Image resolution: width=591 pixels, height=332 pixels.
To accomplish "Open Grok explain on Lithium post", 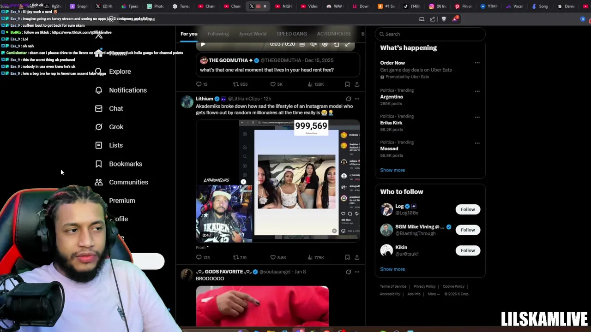I will (349, 99).
